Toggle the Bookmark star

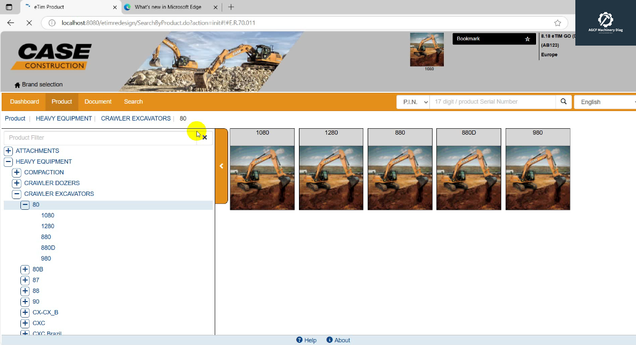528,39
